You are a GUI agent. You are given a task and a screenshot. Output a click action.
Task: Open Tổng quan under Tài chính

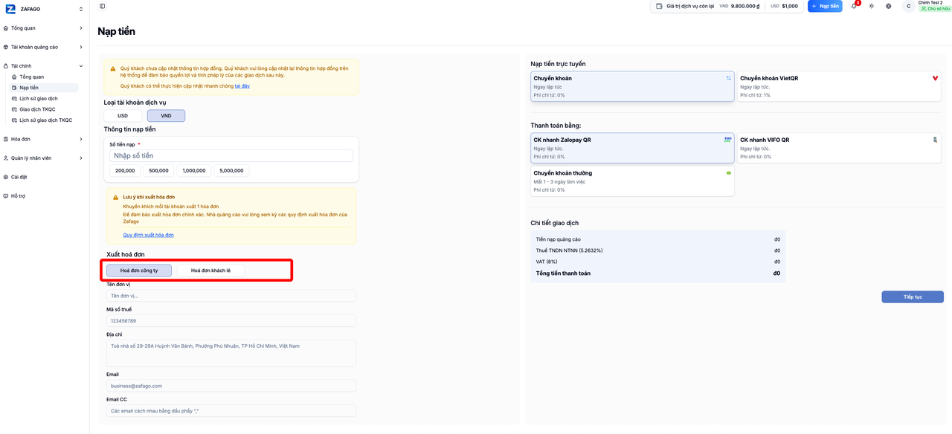(43, 77)
